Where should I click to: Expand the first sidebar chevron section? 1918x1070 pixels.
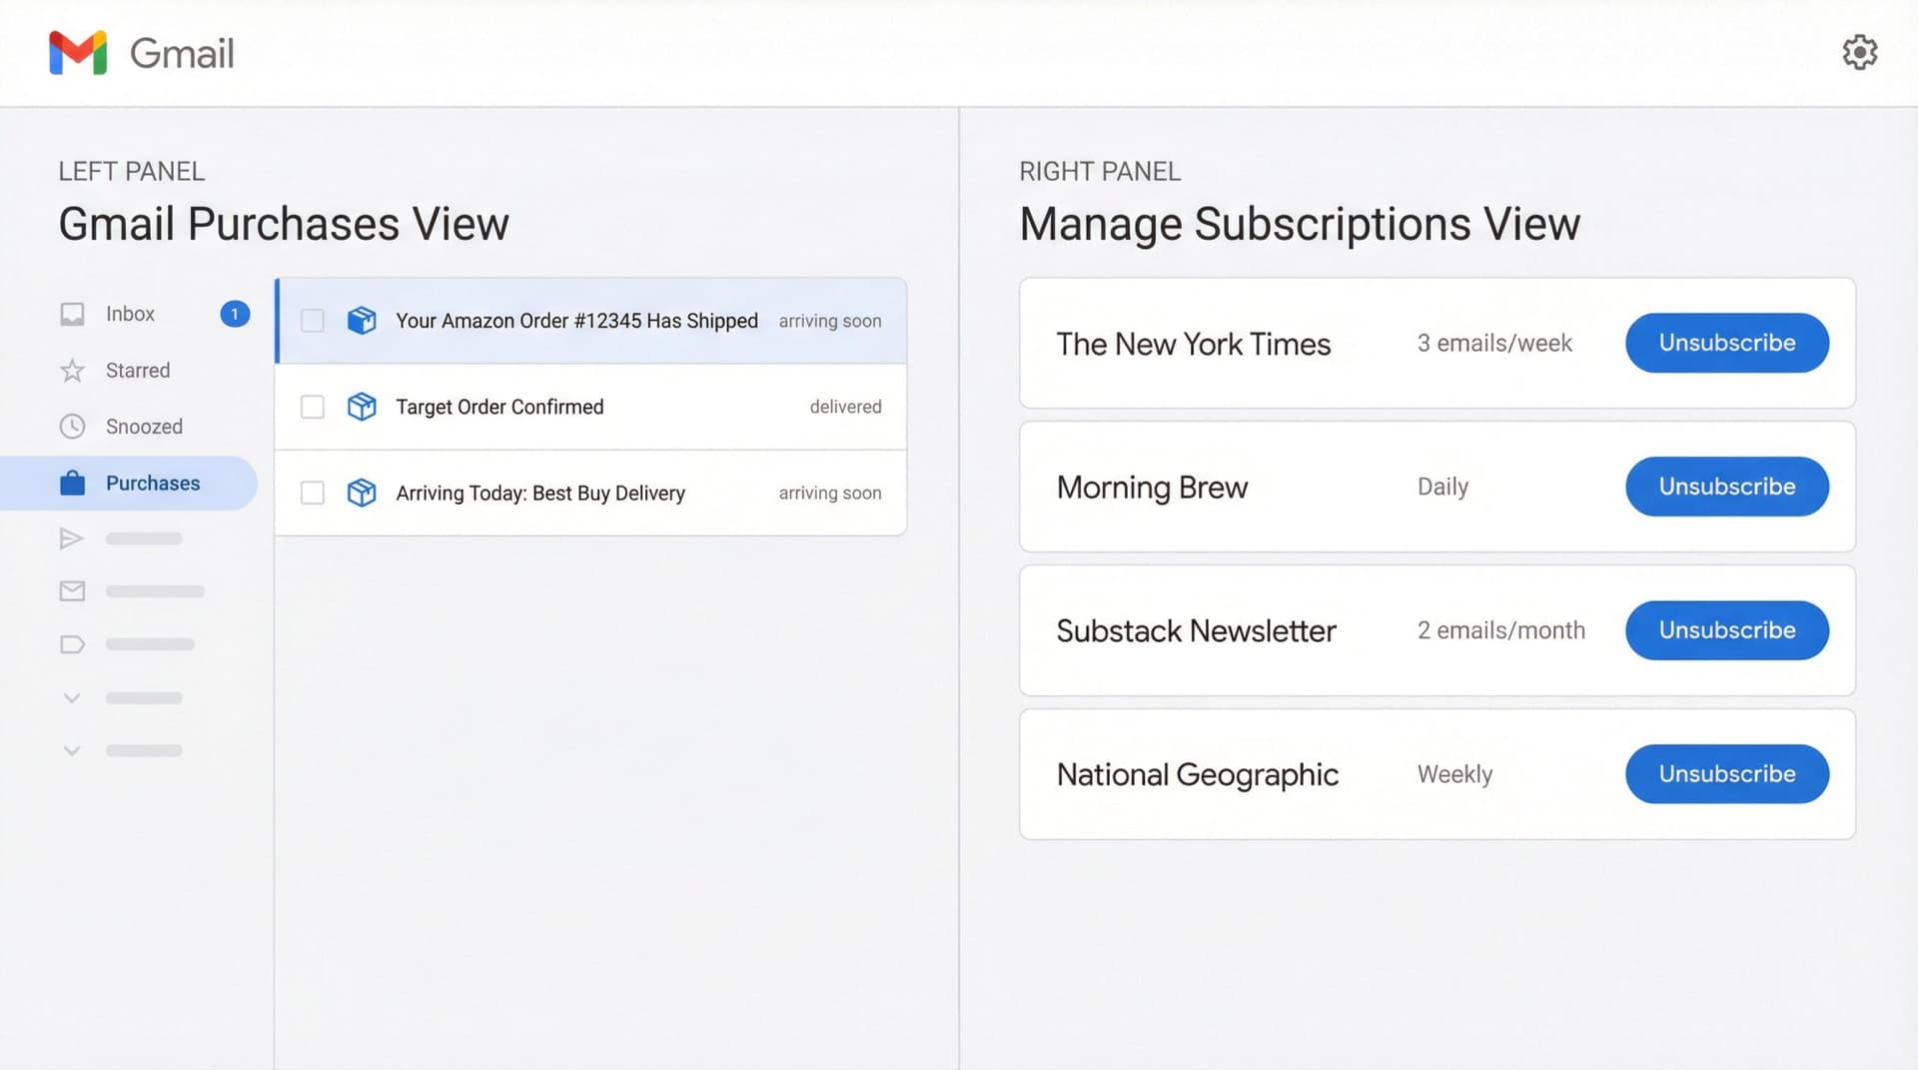tap(72, 697)
